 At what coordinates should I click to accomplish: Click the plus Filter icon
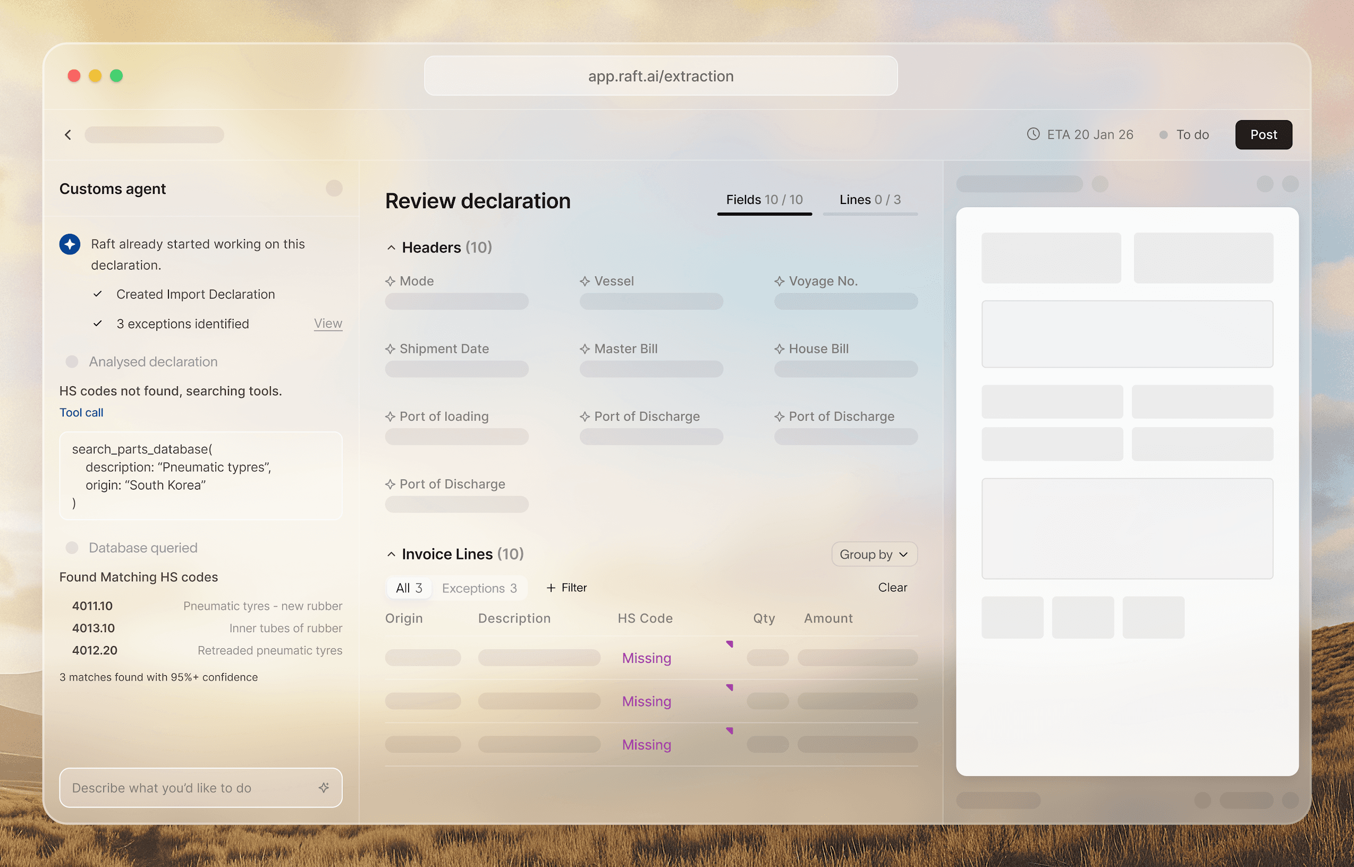(x=551, y=588)
